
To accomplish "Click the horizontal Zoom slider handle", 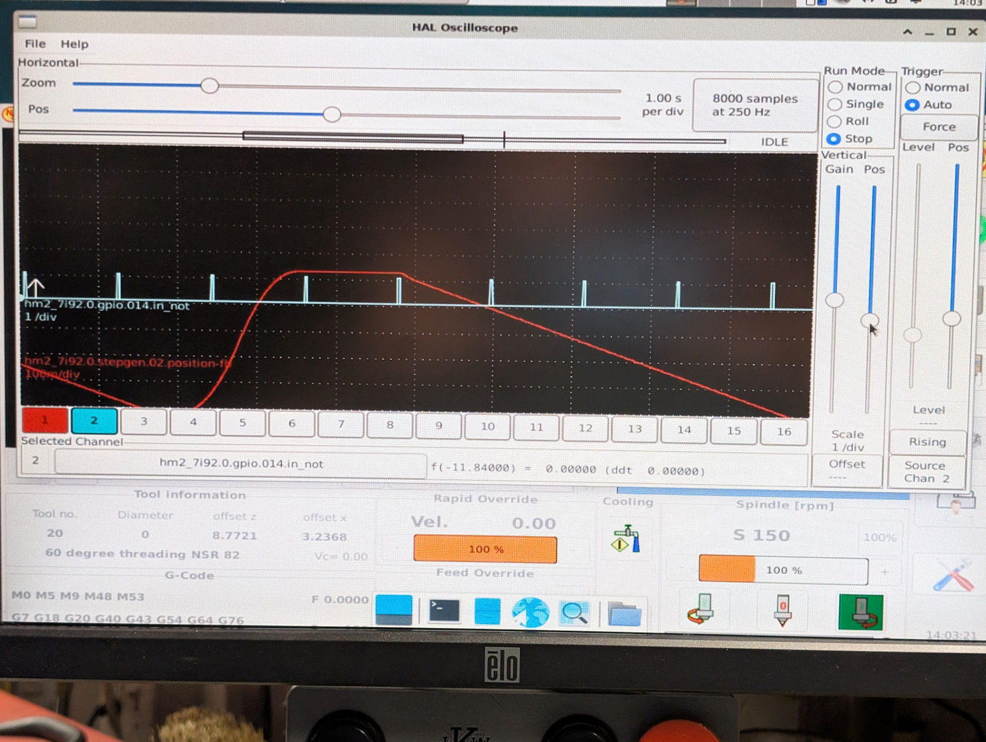I will tap(210, 86).
